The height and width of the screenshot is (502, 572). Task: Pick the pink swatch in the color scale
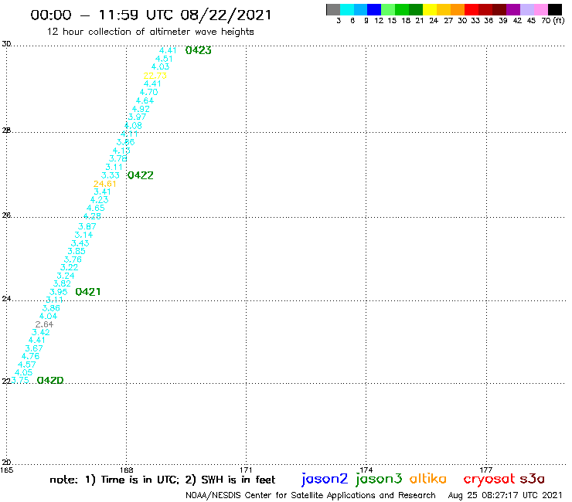pos(541,9)
